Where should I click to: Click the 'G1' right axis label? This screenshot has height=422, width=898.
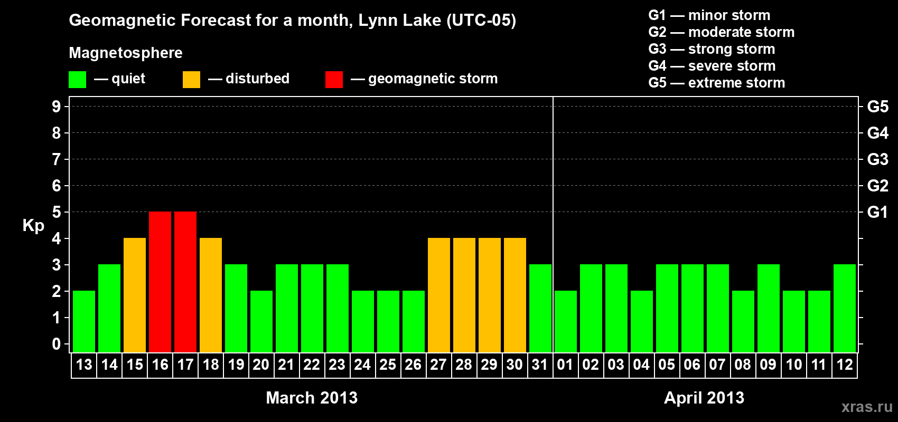[878, 212]
